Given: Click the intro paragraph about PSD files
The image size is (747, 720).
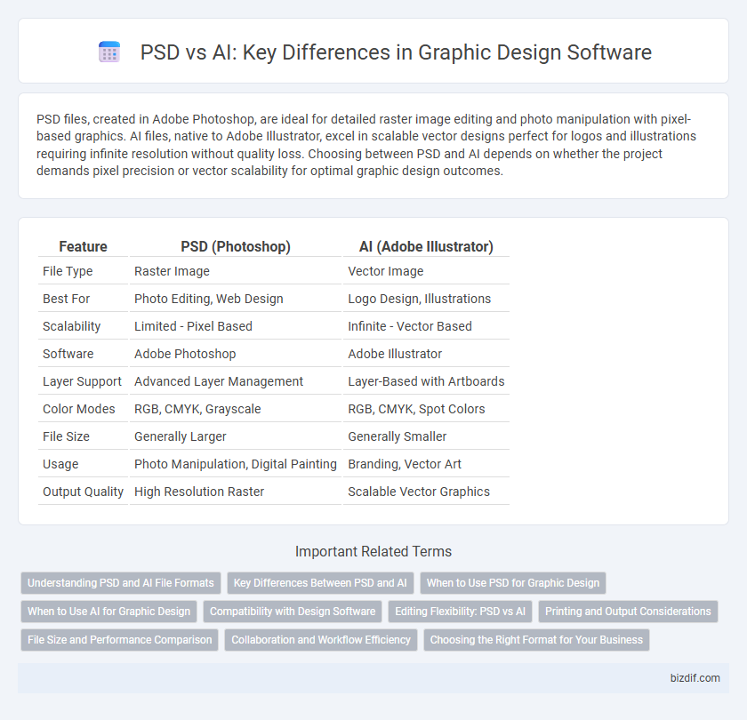Looking at the screenshot, I should click(365, 145).
